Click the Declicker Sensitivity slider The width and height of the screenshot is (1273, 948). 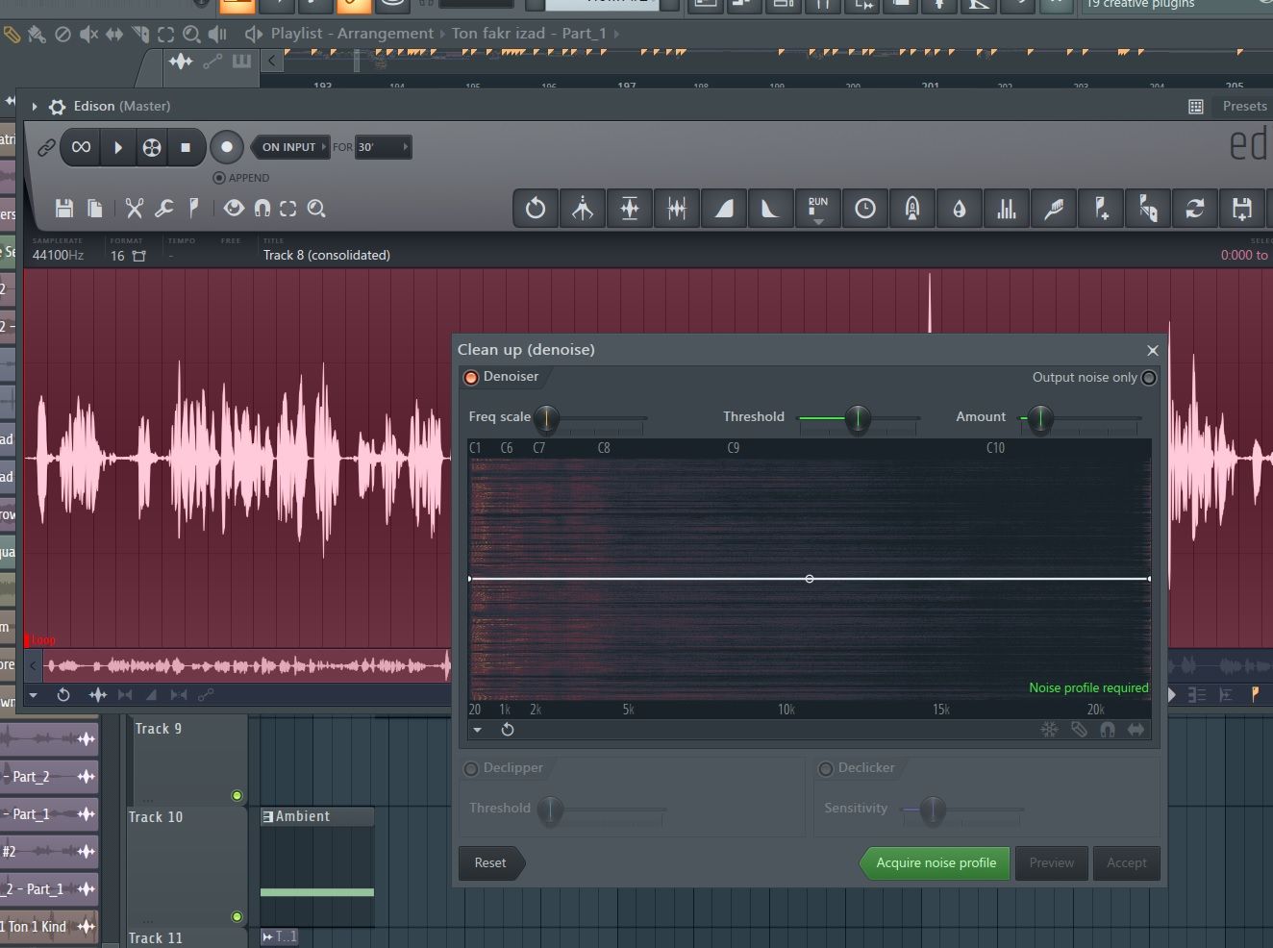932,810
